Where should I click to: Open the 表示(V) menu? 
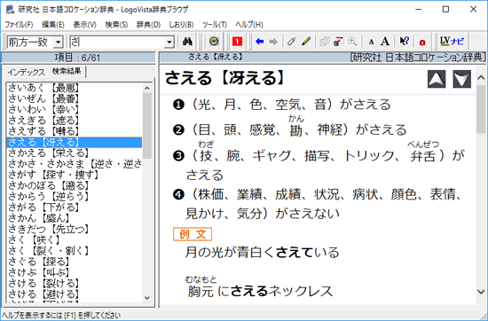coord(84,25)
